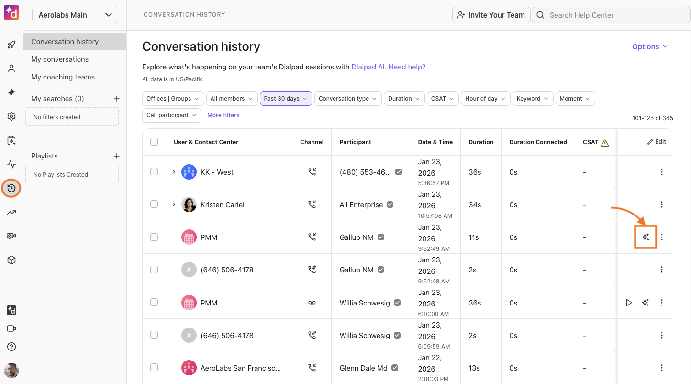Open the analytics trend arrow icon

coord(11,212)
